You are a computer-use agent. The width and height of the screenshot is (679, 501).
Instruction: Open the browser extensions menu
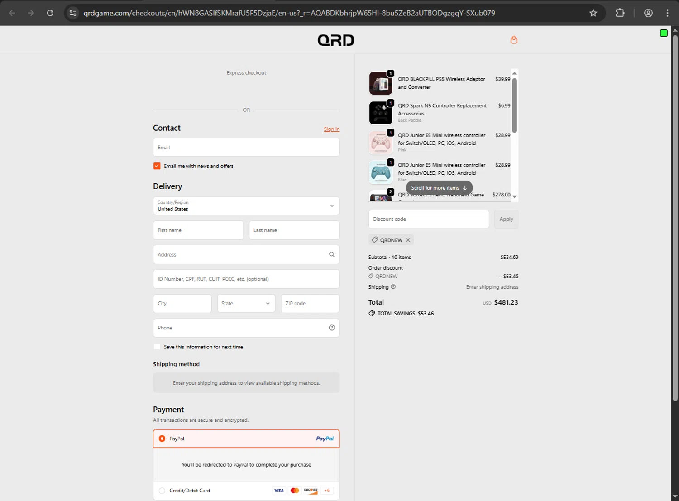620,13
